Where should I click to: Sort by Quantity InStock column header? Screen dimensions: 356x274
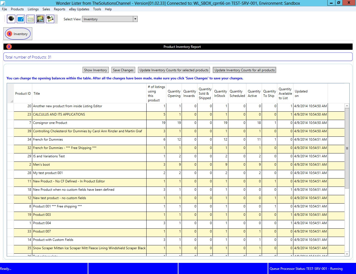[x=221, y=94]
